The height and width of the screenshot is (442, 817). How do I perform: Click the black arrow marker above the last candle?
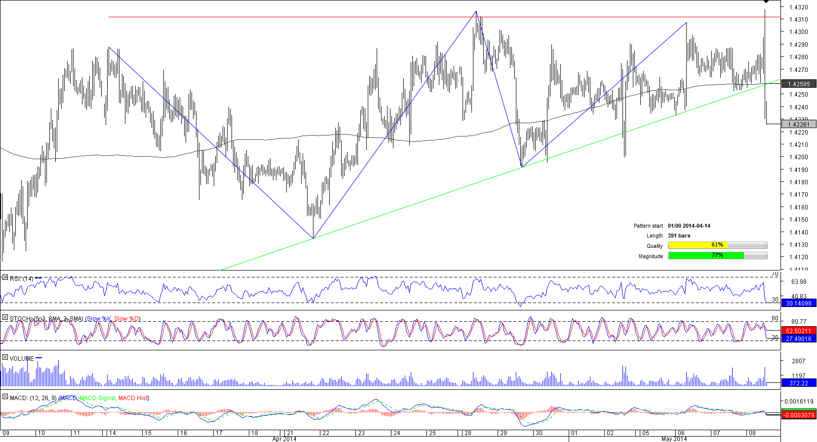(x=766, y=2)
